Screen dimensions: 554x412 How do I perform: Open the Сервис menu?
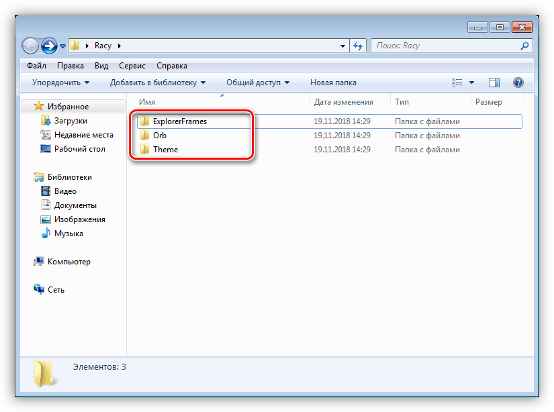point(132,66)
